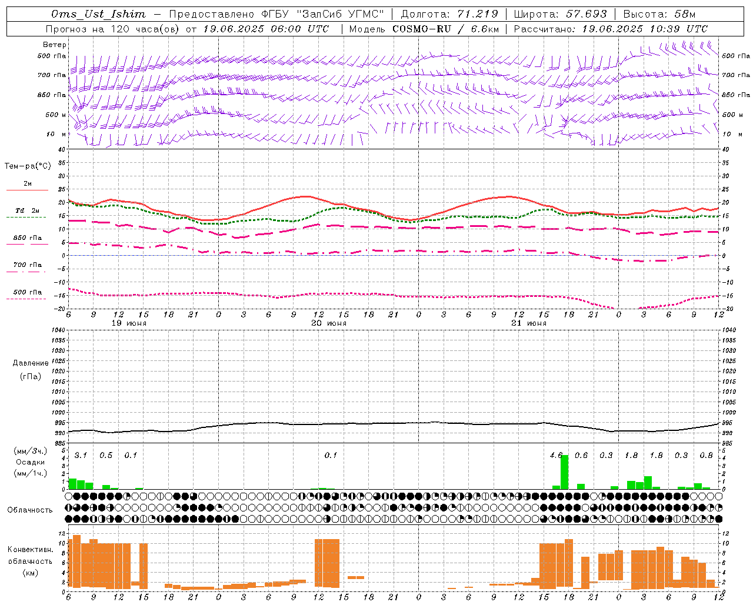Viewport: 753px width, 602px height.
Task: Click the "Конвективн." convective cloud label
Action: click(30, 550)
